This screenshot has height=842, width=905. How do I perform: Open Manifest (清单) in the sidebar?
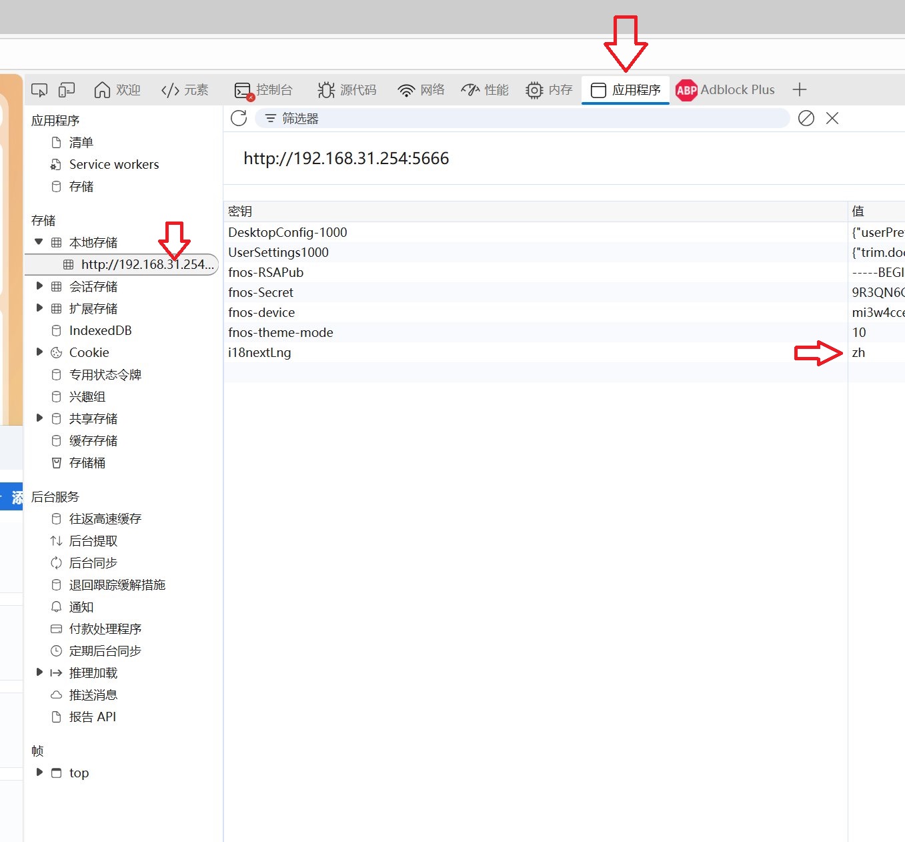pos(81,143)
